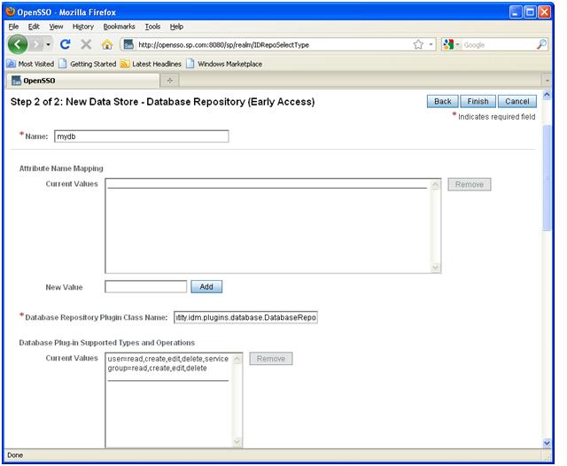Screen dimensions: 567x466
Task: Click the Plugin Class Name field
Action: click(x=245, y=317)
